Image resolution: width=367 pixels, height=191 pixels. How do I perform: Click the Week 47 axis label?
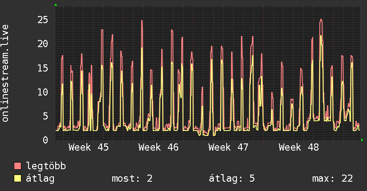pos(228,147)
